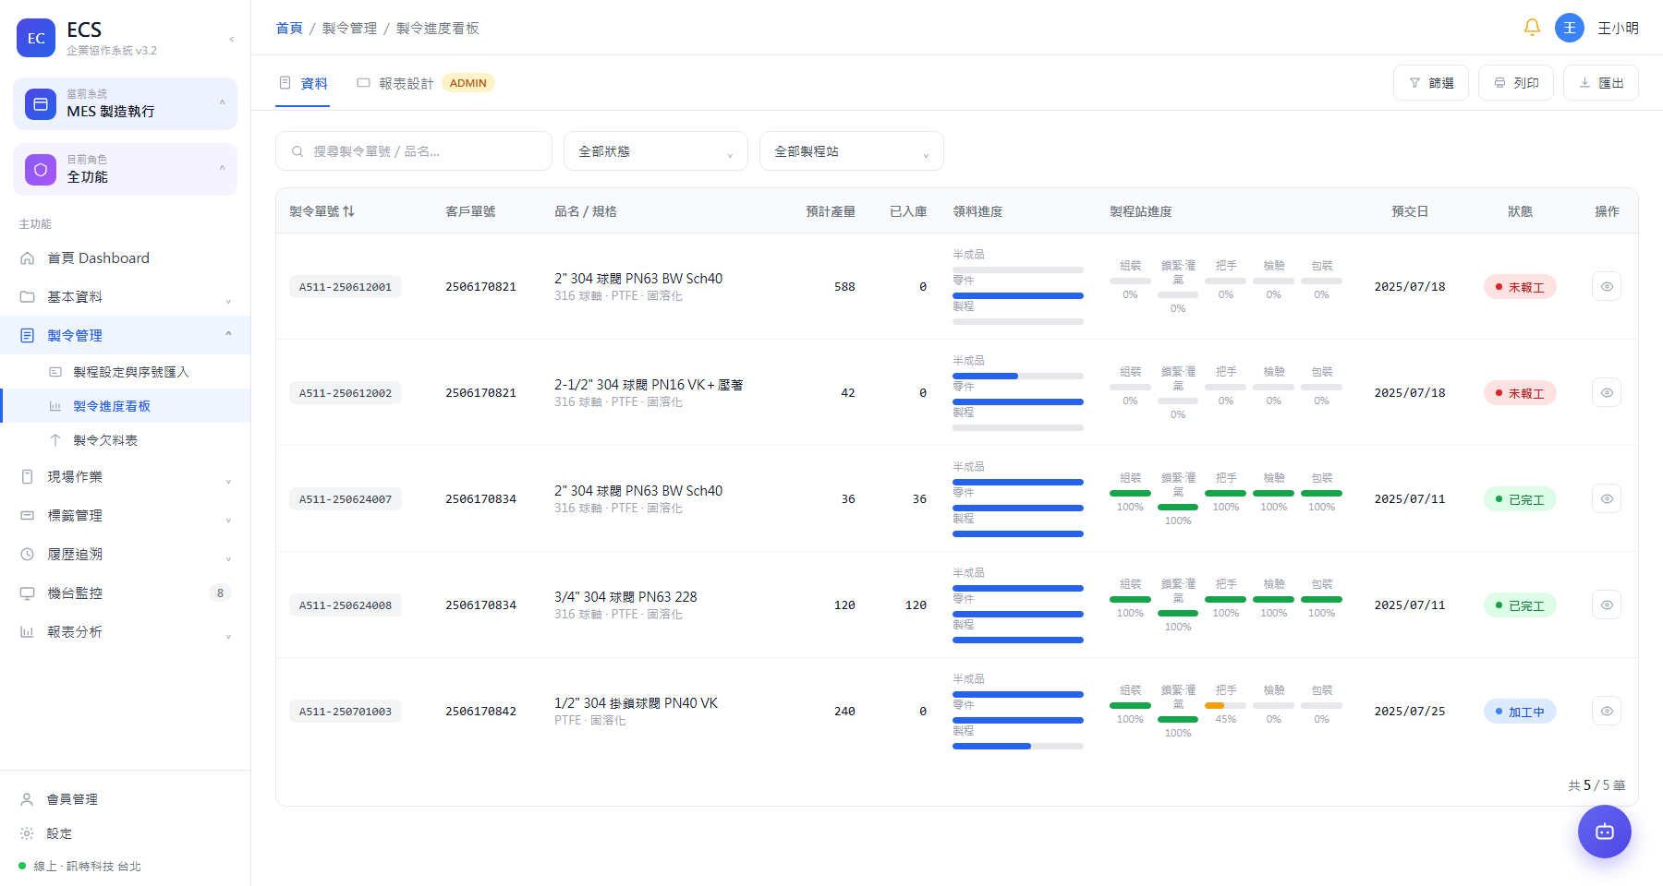Expand the 報表分析 menu

tap(126, 632)
